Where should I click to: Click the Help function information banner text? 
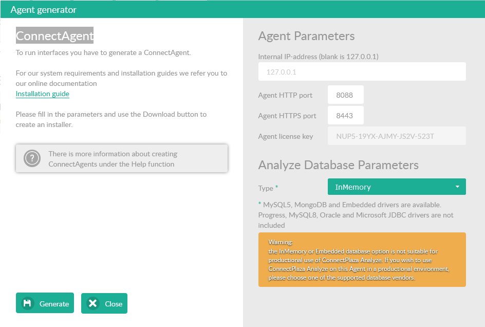click(113, 159)
